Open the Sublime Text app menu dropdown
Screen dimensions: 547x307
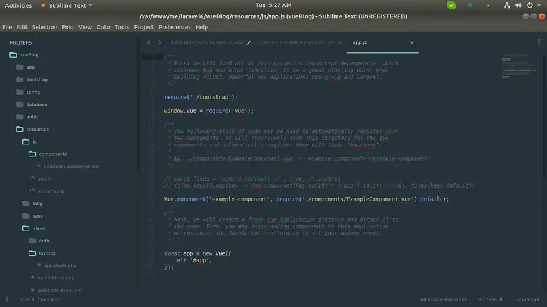pos(67,5)
